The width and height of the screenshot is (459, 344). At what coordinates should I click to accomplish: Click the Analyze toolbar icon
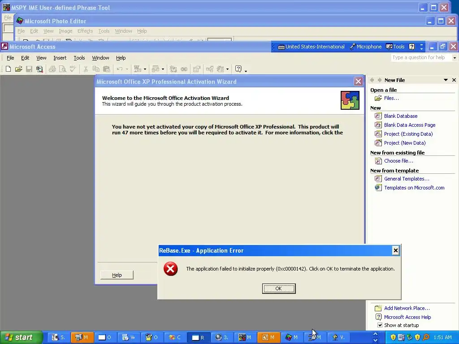click(x=156, y=69)
